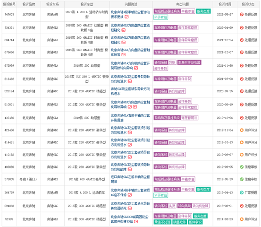Click 投诉编号 column header

point(9,4)
